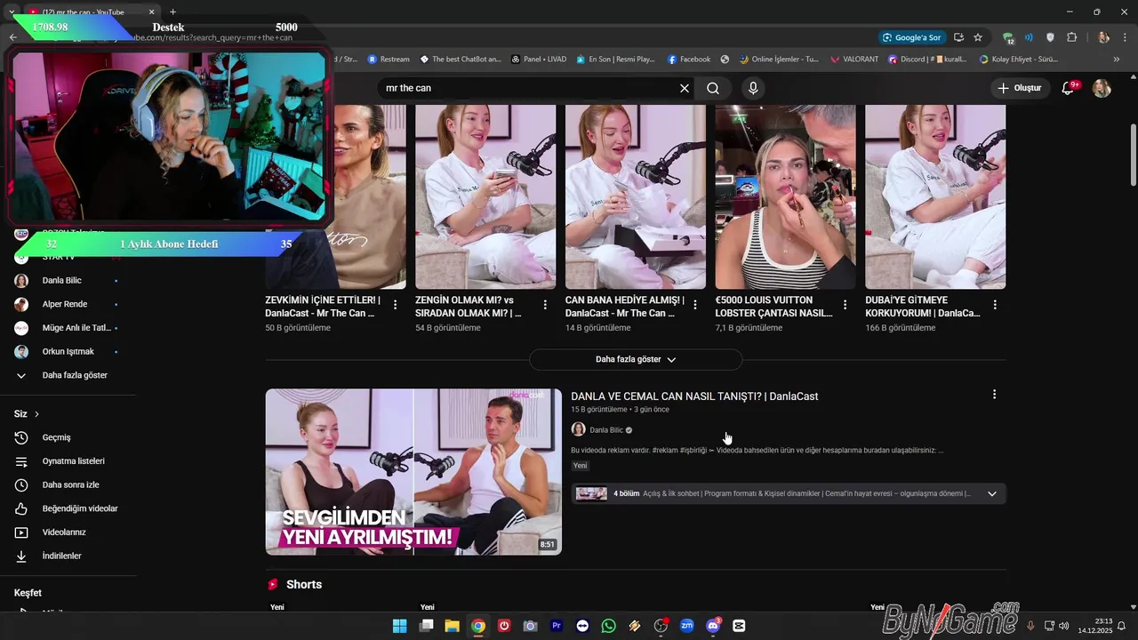
Task: Start voice search with microphone icon
Action: (753, 88)
